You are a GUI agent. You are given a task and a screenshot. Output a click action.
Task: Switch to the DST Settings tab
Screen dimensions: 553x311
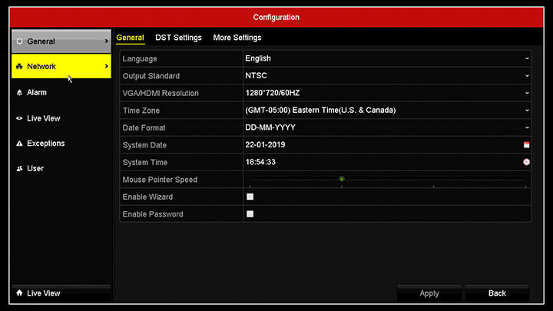(x=178, y=38)
